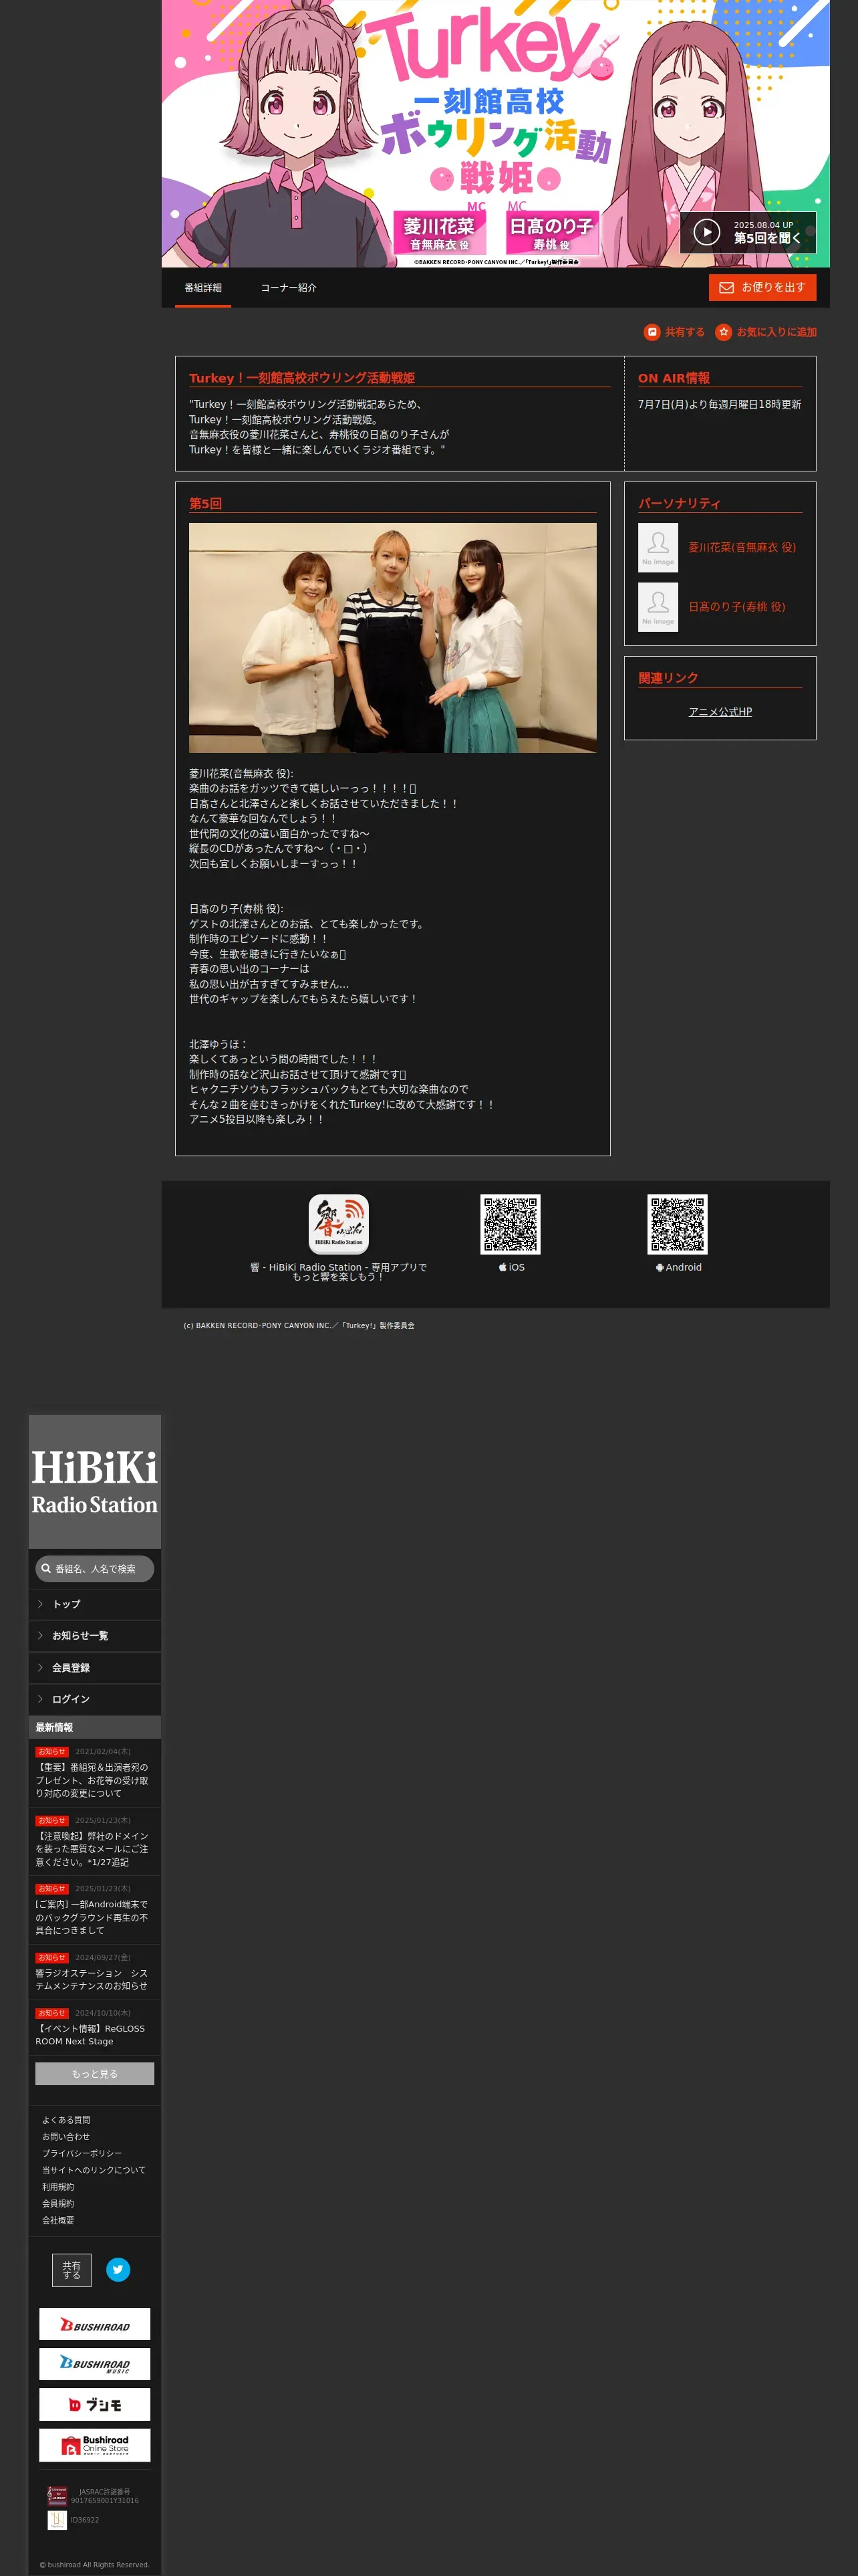Click the Android QR code
This screenshot has width=858, height=2576.
click(677, 1224)
